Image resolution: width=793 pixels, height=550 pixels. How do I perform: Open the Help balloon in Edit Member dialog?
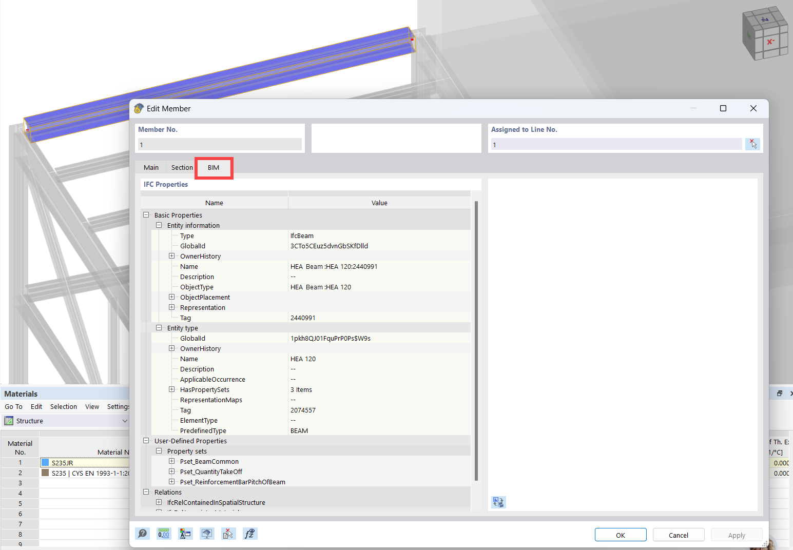pos(143,534)
